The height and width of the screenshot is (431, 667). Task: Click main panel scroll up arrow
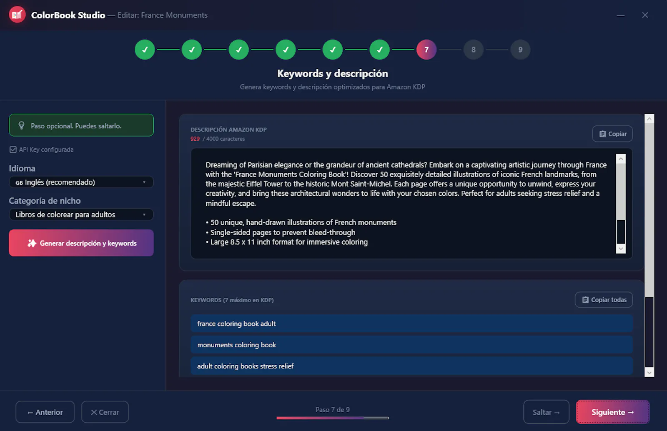(x=649, y=119)
